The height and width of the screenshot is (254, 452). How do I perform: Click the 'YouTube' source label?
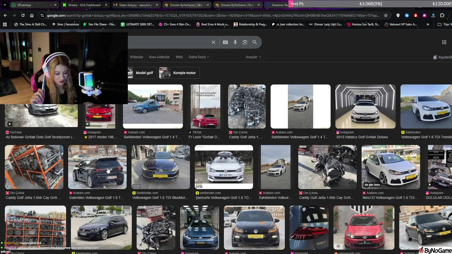(x=16, y=132)
